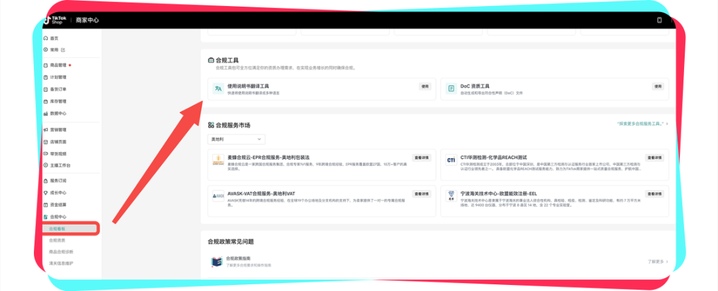The width and height of the screenshot is (718, 291).
Task: Click the 合规政策指南 book icon
Action: [x=217, y=261]
